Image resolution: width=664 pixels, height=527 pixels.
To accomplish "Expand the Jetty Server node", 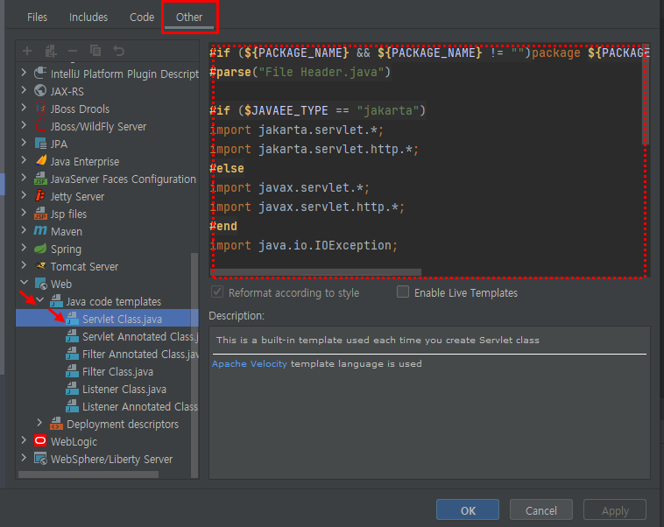I will coord(24,195).
